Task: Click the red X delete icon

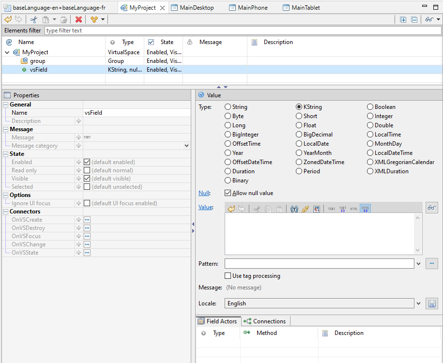Action: (x=78, y=19)
